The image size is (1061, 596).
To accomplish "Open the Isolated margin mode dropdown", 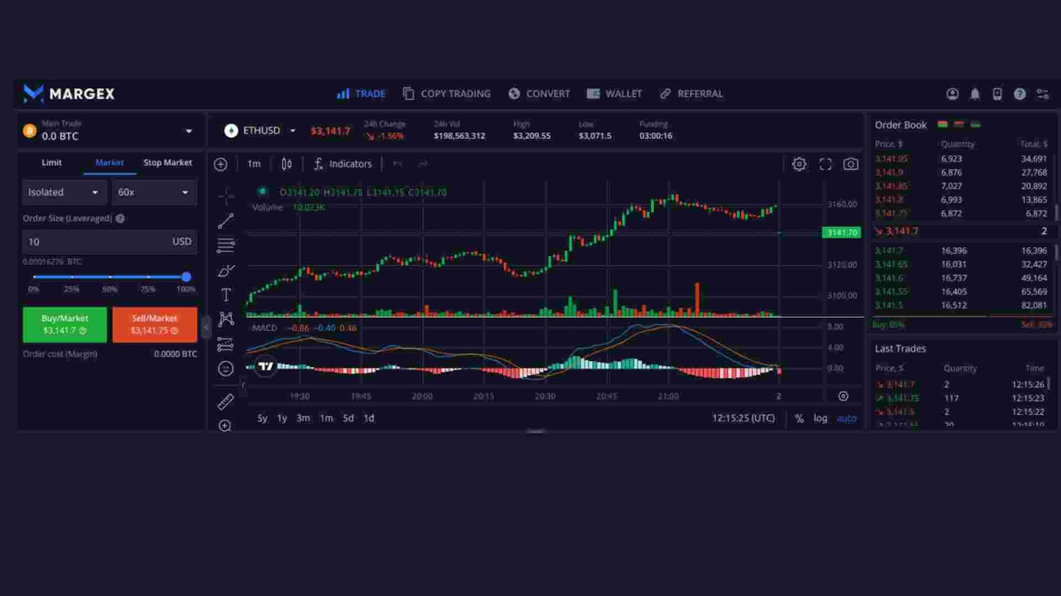I will 64,192.
